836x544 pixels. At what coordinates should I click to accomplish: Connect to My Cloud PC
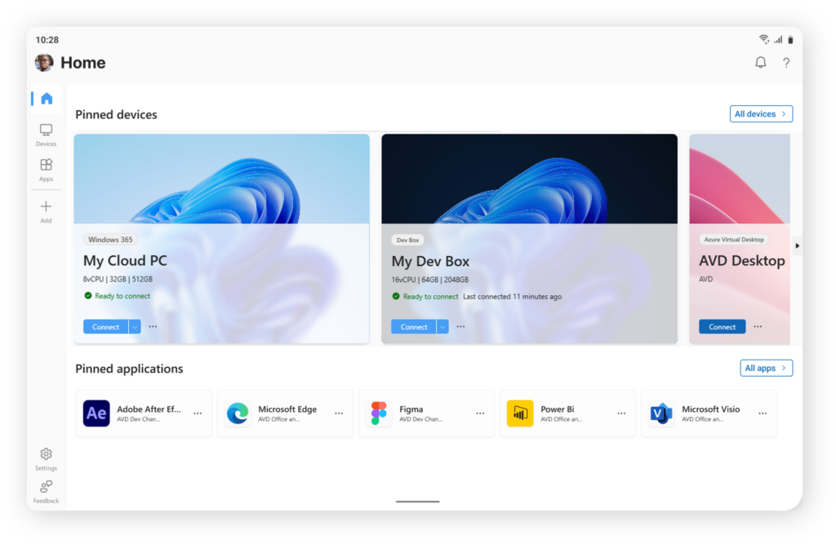[x=105, y=326]
